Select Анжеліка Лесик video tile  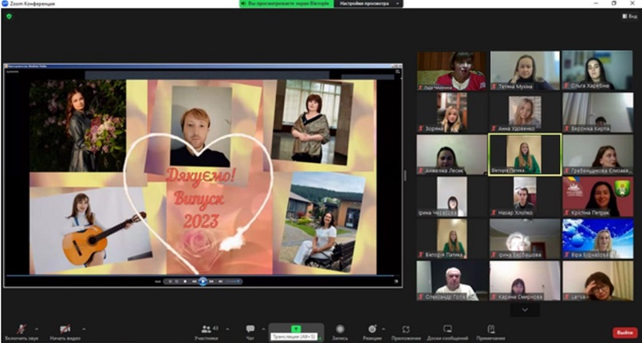(x=452, y=155)
